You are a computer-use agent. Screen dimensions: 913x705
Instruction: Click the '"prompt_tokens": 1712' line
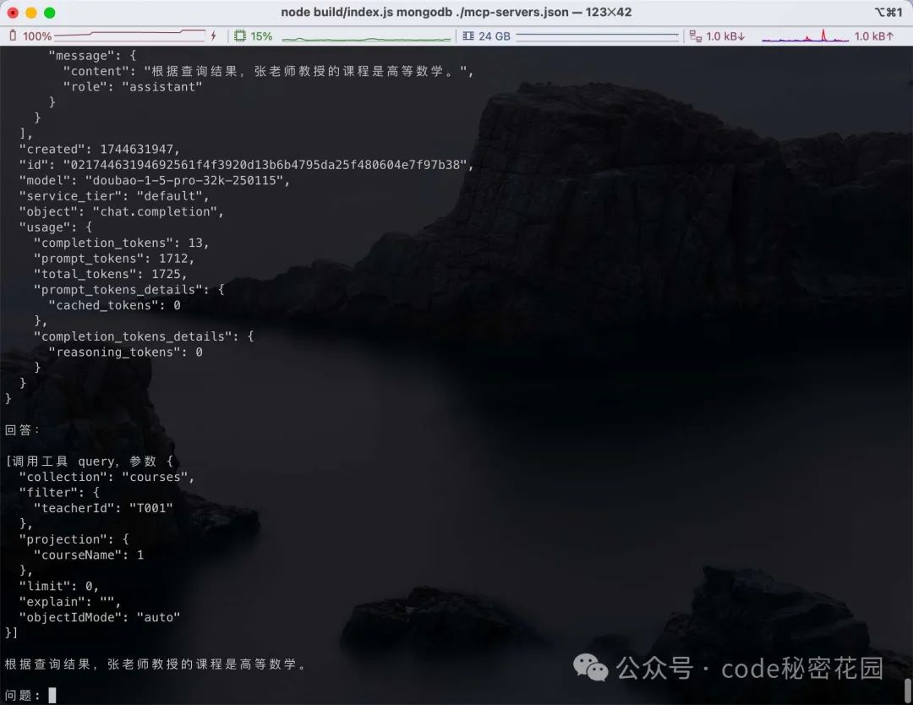click(114, 259)
